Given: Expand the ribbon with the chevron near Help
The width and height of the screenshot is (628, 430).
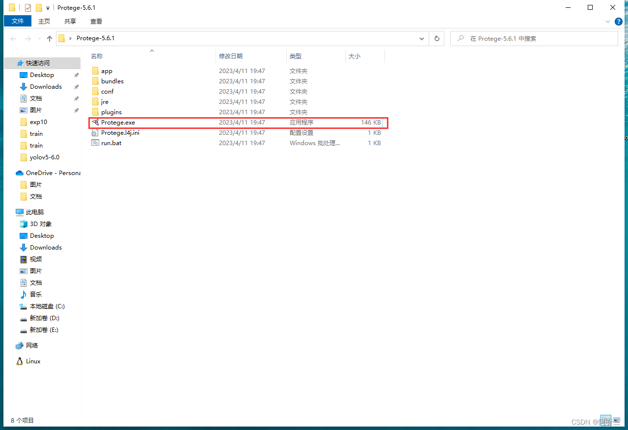Looking at the screenshot, I should click(609, 22).
